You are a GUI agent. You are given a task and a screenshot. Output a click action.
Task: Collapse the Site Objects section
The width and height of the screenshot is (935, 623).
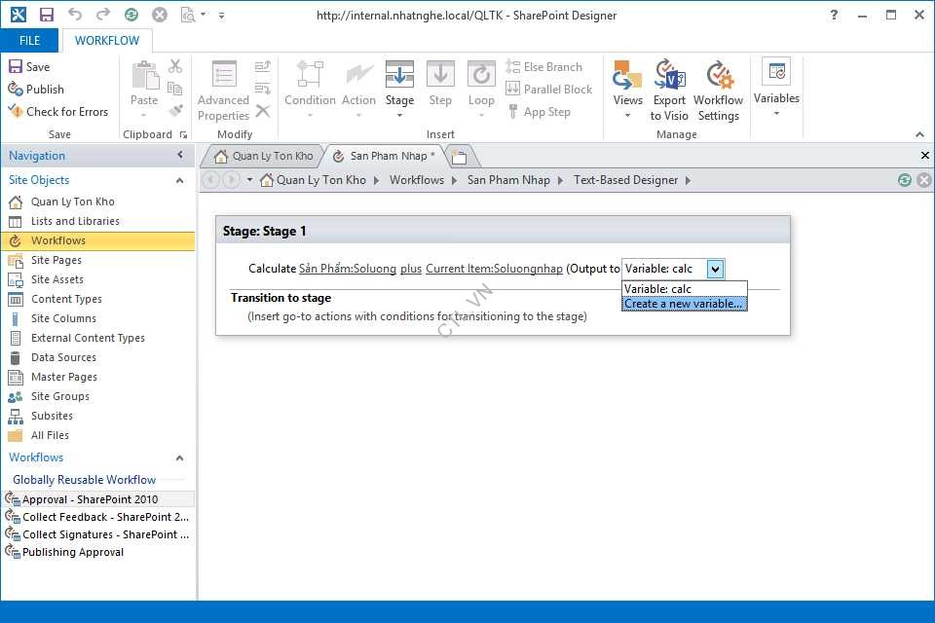coord(179,180)
